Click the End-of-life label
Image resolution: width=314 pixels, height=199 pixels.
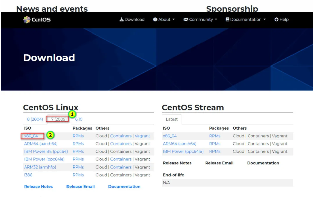(173, 175)
